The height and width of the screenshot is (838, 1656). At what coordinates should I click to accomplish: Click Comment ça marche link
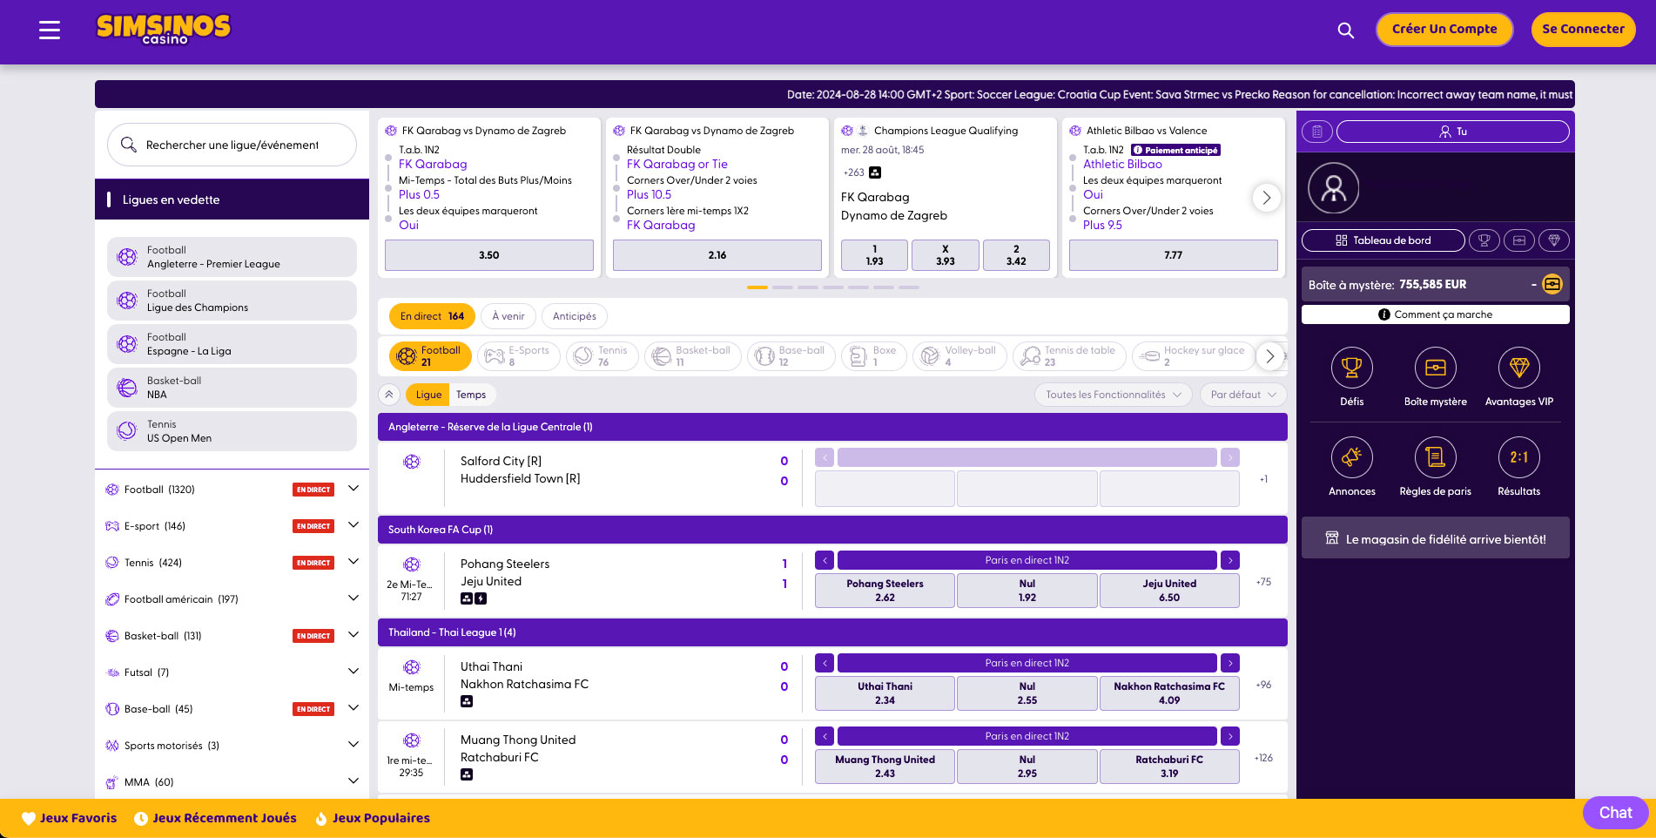(x=1435, y=314)
